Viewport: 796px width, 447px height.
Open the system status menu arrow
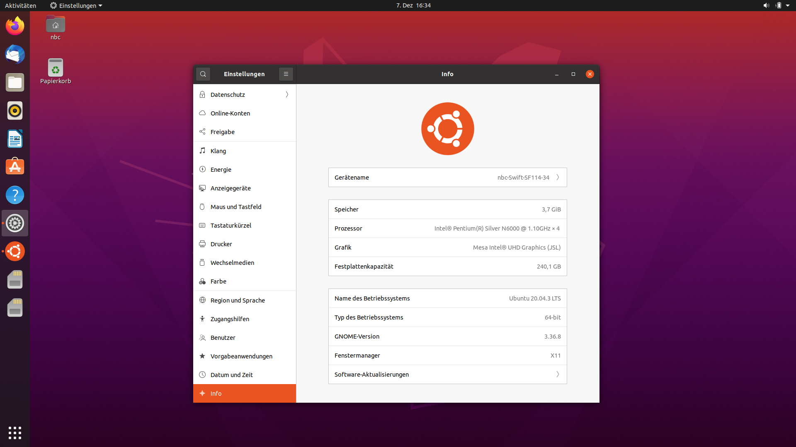788,5
